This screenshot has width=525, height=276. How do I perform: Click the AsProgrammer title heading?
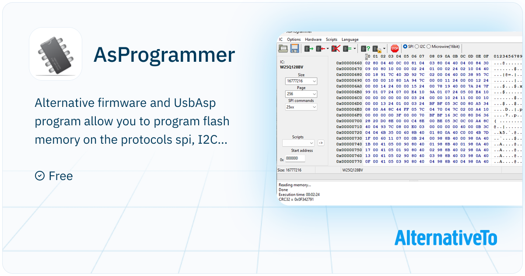(164, 55)
